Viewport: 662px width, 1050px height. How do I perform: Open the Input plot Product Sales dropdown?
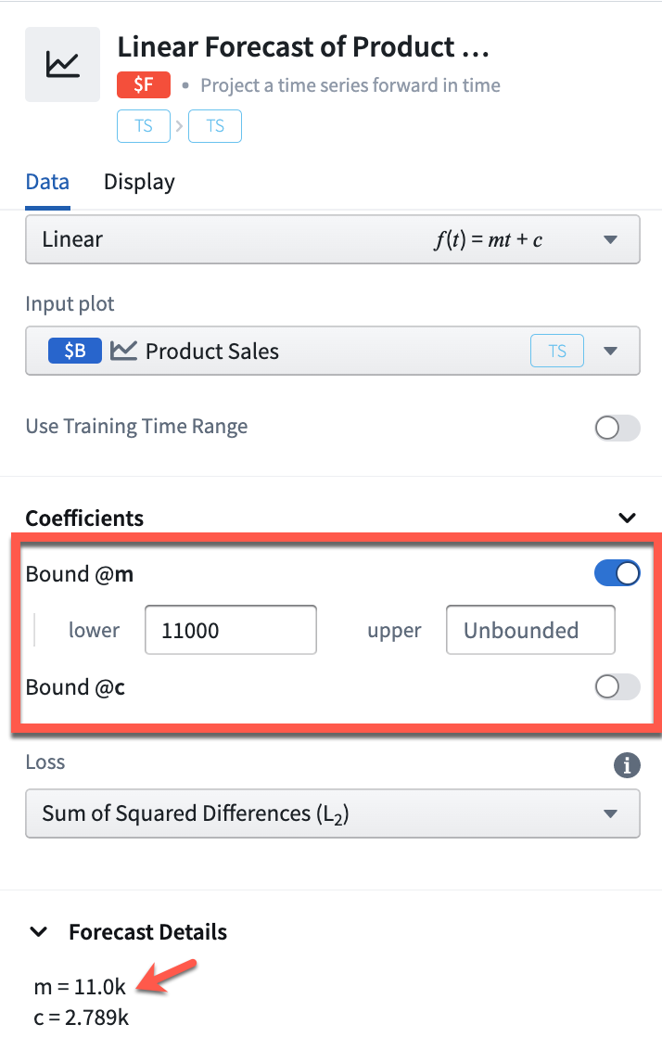pos(333,351)
